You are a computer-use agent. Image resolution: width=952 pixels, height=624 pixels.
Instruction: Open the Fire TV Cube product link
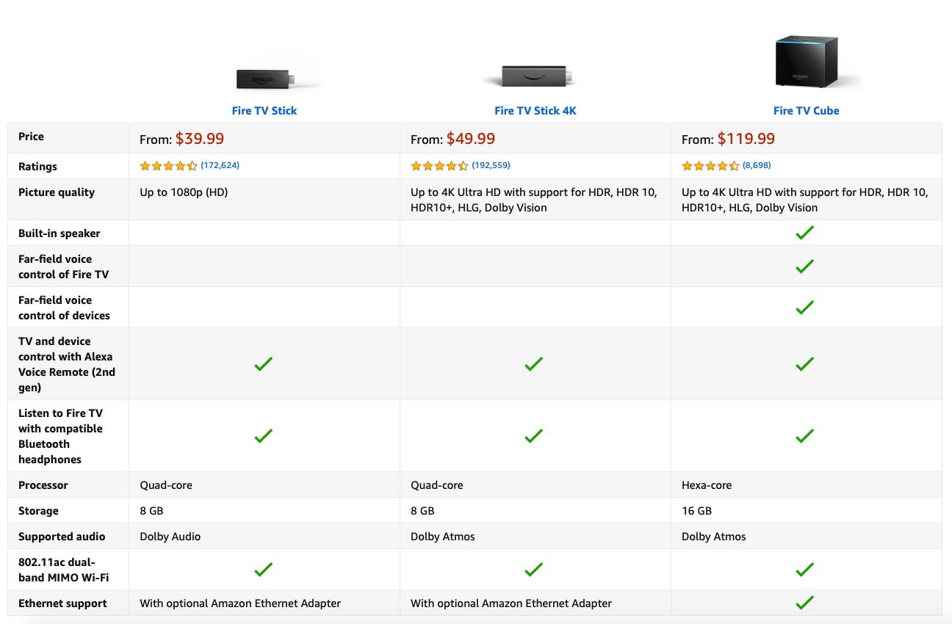coord(806,111)
